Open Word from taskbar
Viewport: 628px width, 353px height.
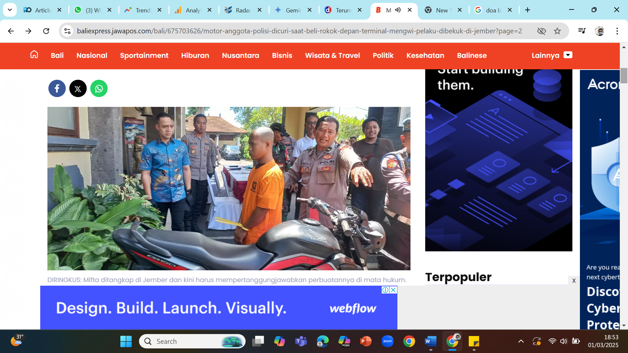[x=431, y=342]
